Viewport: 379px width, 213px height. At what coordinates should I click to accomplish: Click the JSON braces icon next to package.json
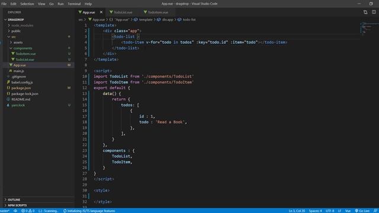click(x=8, y=88)
